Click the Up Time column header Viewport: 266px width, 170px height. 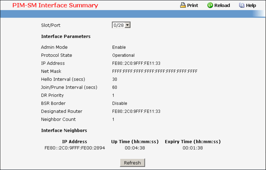click(x=134, y=141)
